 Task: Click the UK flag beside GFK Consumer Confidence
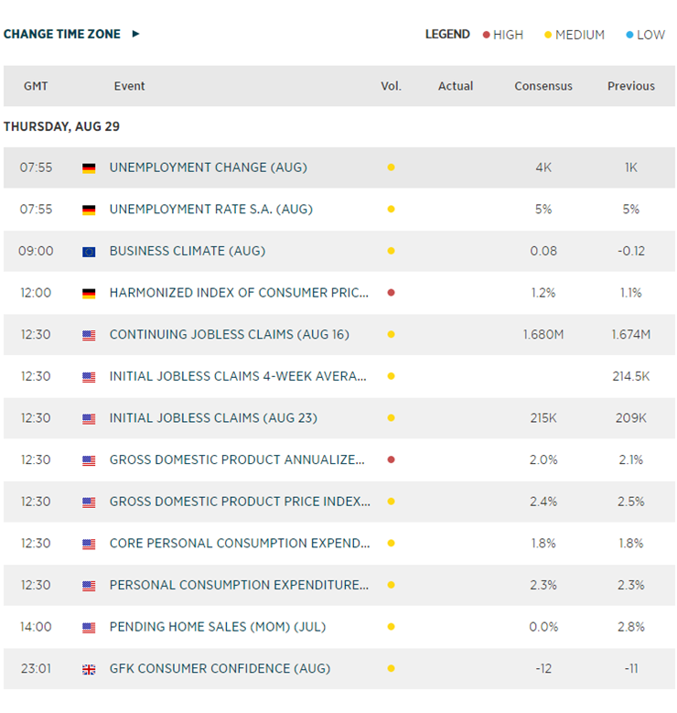(89, 669)
